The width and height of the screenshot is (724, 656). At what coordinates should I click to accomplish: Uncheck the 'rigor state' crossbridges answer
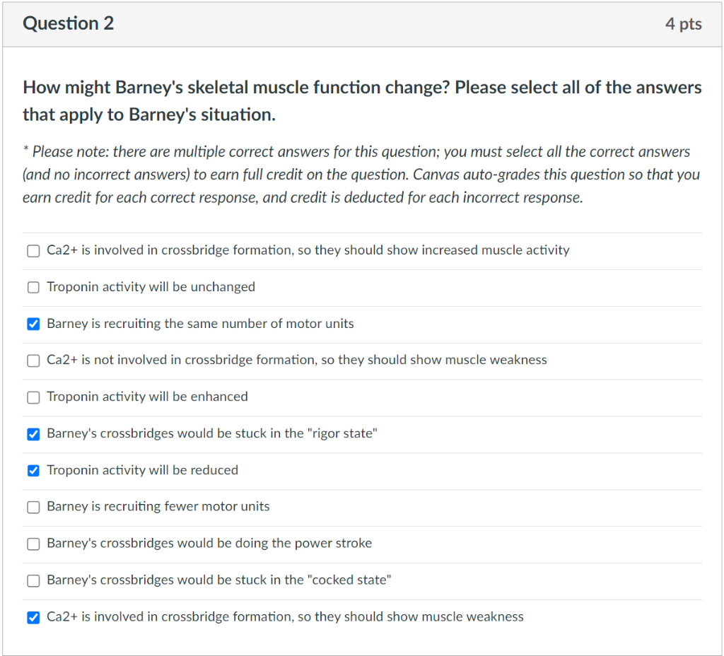coord(33,434)
